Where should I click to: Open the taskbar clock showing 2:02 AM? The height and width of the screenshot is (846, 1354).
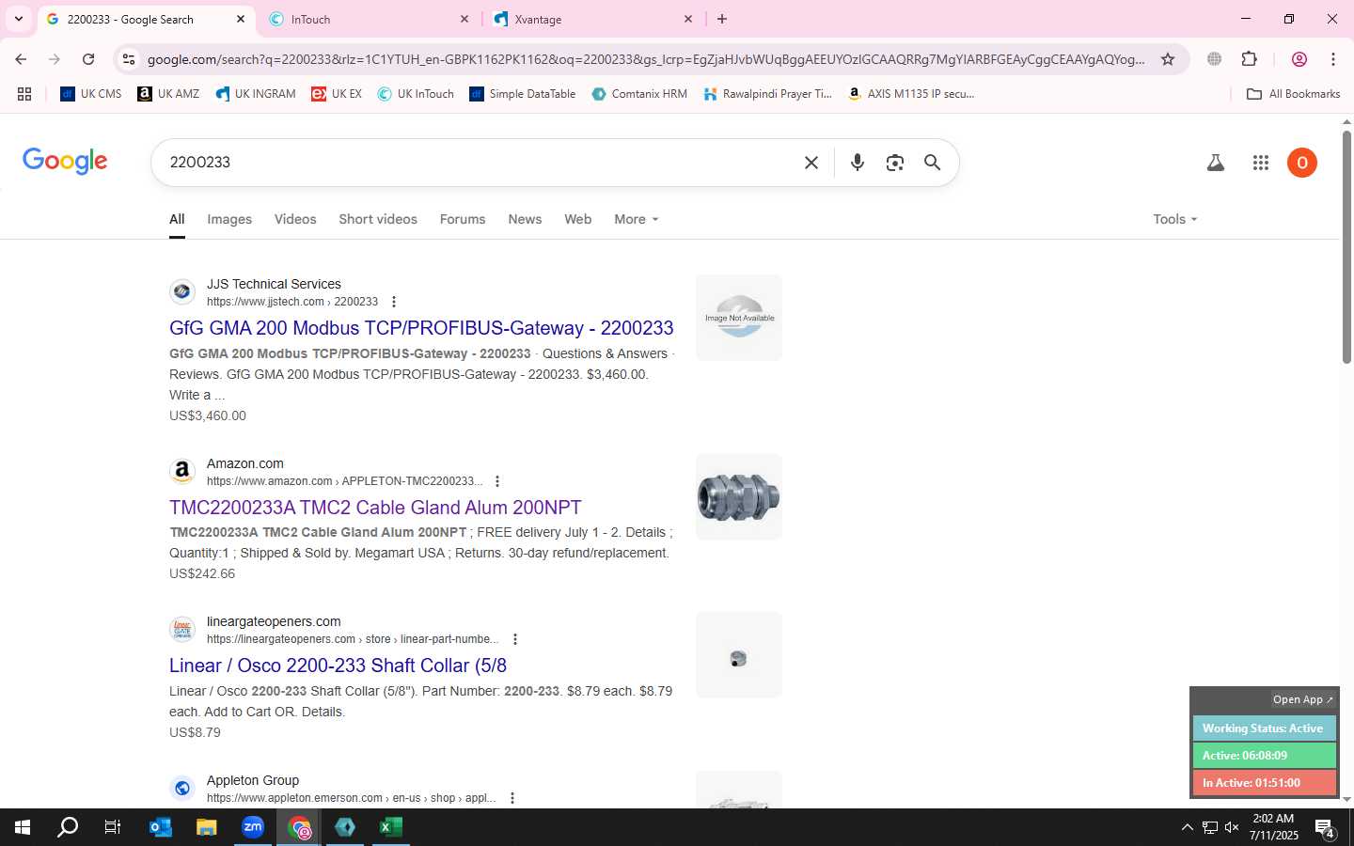(x=1273, y=827)
